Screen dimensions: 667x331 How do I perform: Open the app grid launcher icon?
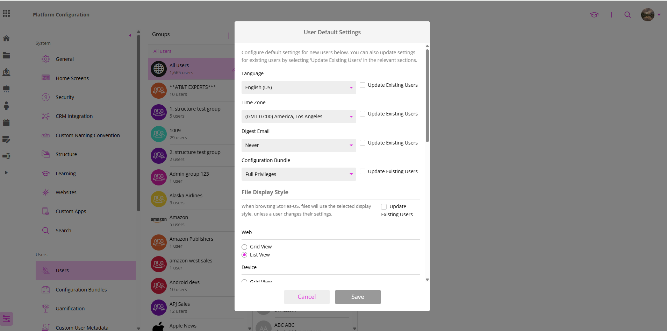click(x=6, y=13)
